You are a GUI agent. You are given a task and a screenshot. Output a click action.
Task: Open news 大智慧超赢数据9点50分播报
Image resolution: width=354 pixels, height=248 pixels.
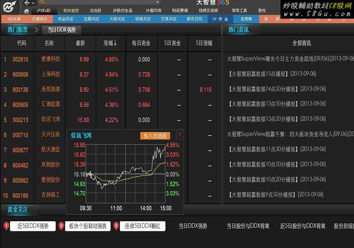pos(276,195)
